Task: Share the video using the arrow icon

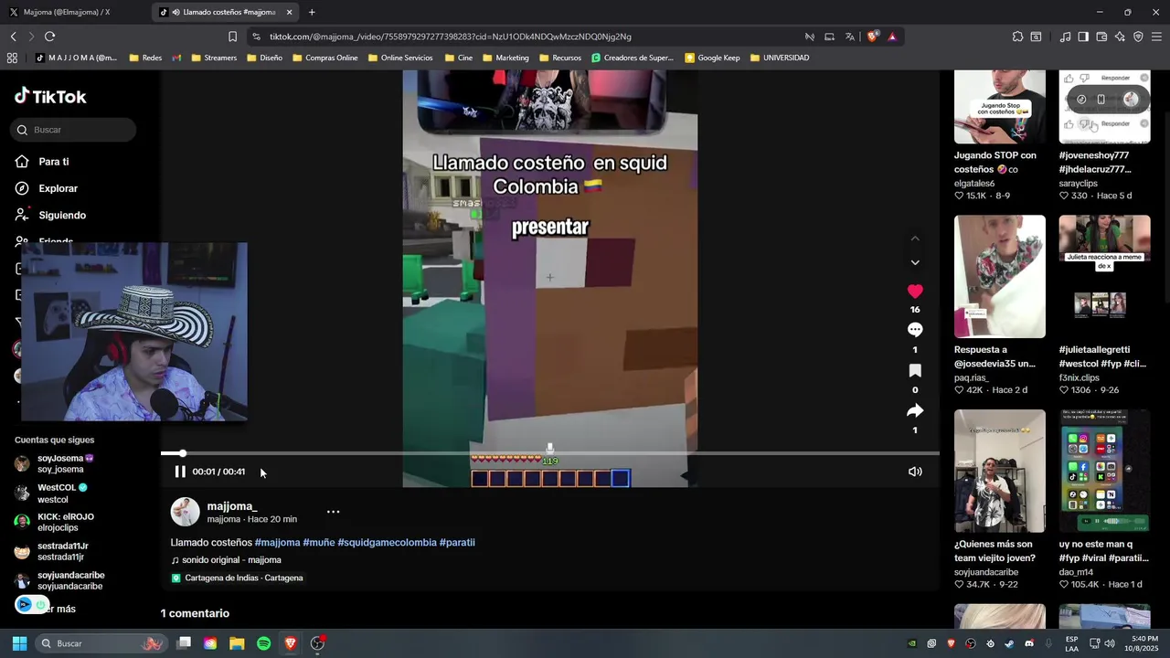Action: click(915, 410)
